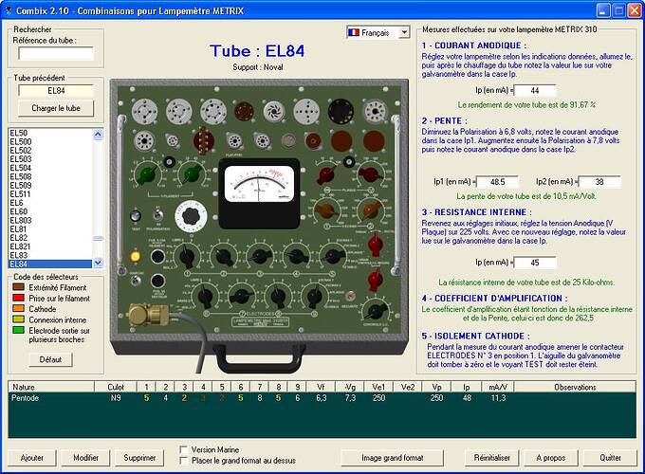Toggle Placer le grand format au dessus
The width and height of the screenshot is (645, 474).
tap(183, 461)
